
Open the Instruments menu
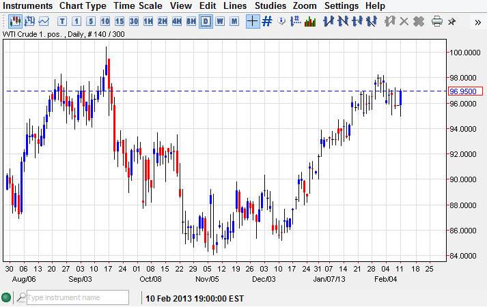28,5
